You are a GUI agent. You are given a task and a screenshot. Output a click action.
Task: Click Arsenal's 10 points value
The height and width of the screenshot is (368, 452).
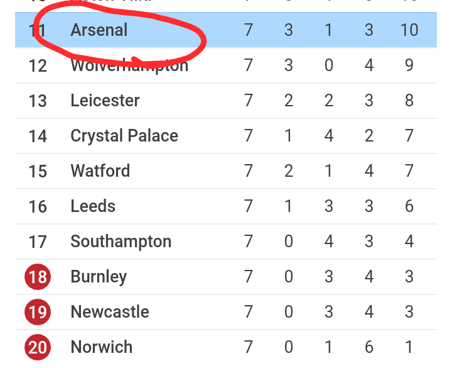click(x=409, y=30)
